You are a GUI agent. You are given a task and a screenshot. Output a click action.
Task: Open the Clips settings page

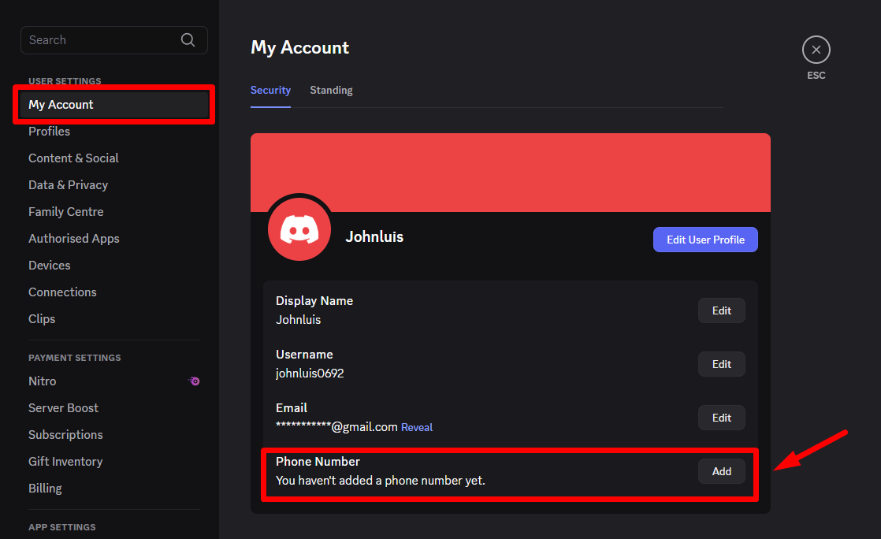(42, 319)
